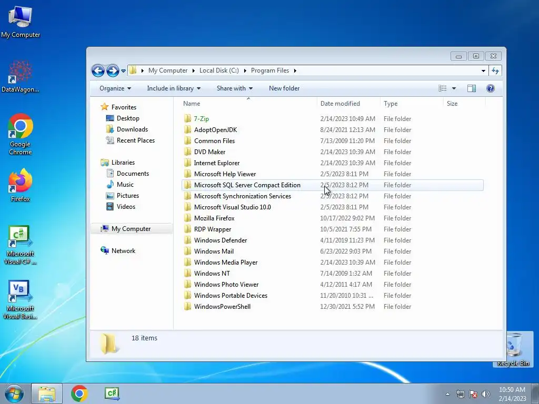Select the DVD Maker folder icon
539x404 pixels.
[187, 151]
